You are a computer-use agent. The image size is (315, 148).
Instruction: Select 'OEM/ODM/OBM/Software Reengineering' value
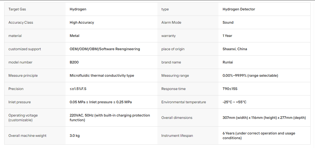coord(105,49)
